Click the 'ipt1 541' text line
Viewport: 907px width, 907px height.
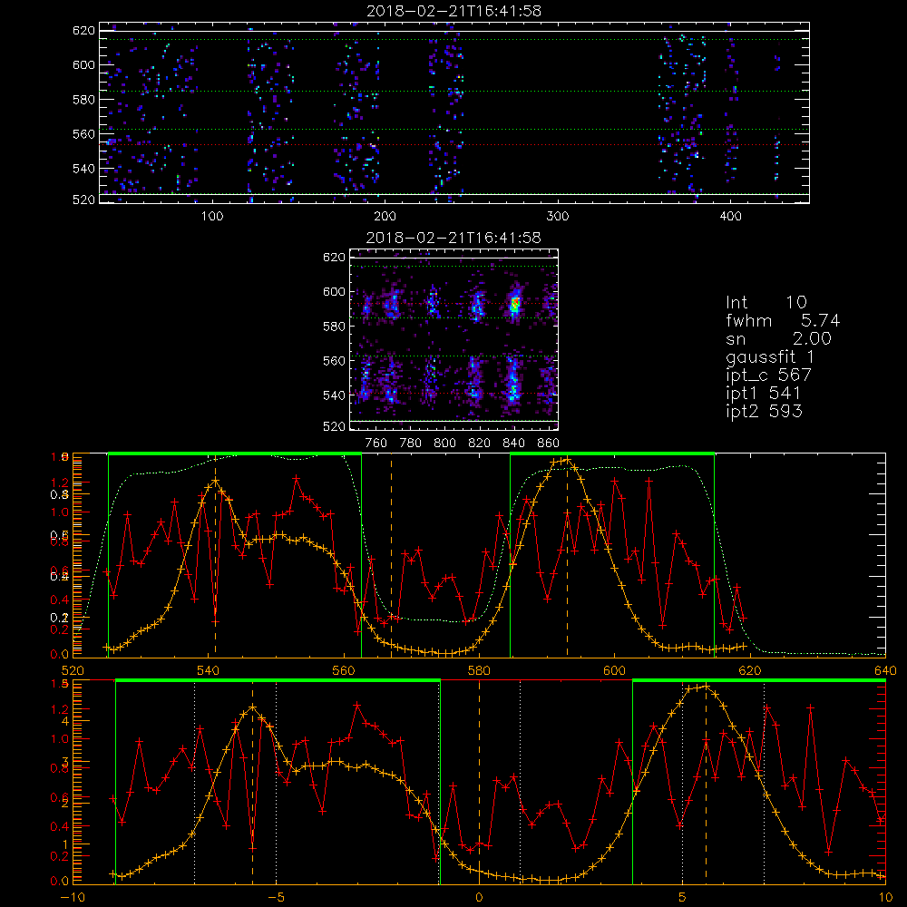click(x=763, y=394)
